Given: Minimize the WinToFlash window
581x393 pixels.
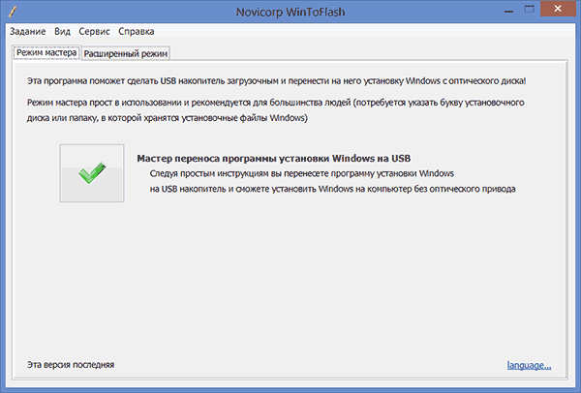Looking at the screenshot, I should tap(508, 11).
